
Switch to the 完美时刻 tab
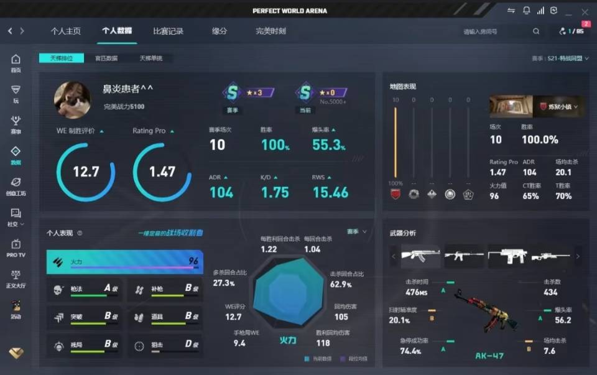pyautogui.click(x=271, y=31)
